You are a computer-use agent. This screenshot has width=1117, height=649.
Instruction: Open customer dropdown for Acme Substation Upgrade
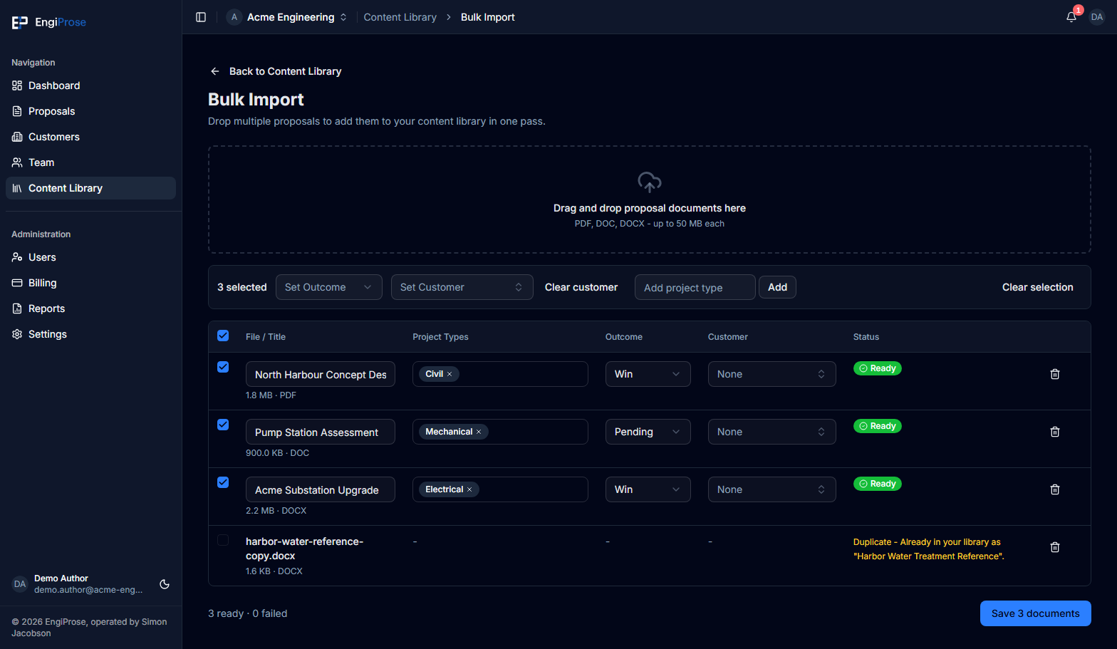(772, 489)
